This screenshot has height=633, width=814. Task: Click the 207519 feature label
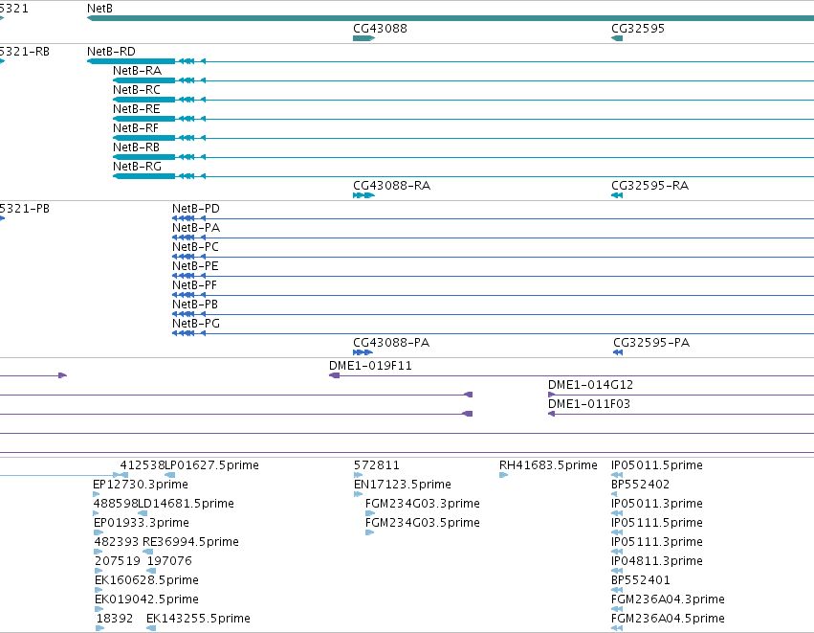tap(118, 562)
